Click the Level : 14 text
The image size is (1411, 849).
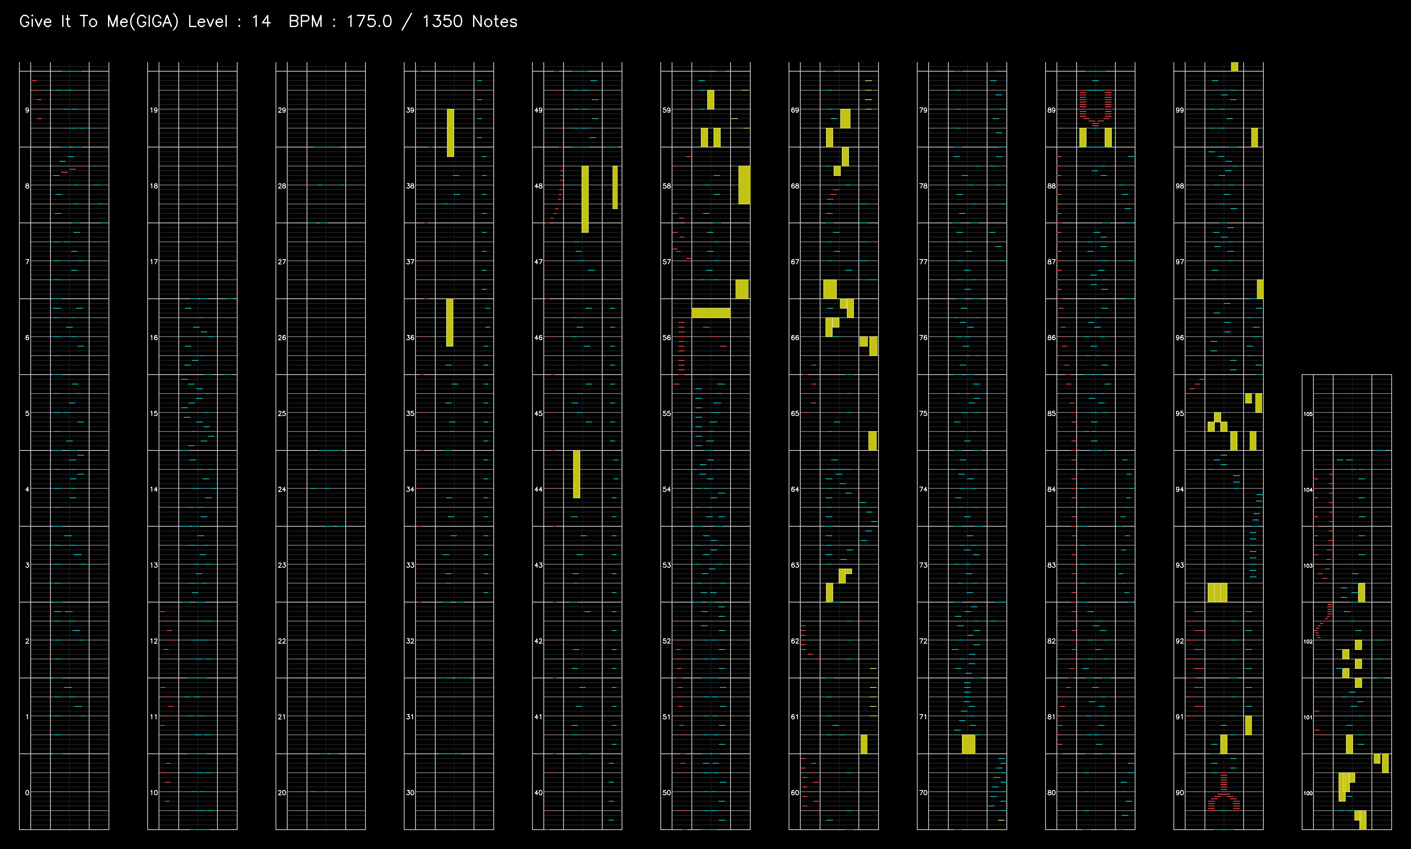tap(229, 22)
